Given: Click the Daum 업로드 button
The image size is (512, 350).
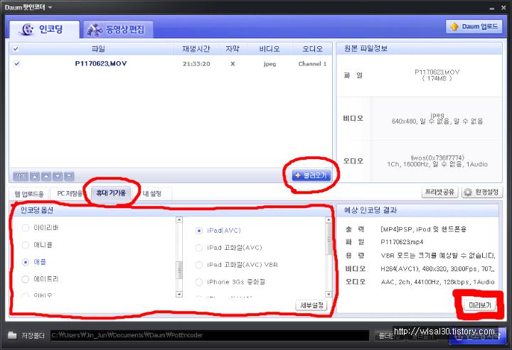Looking at the screenshot, I should (x=474, y=27).
